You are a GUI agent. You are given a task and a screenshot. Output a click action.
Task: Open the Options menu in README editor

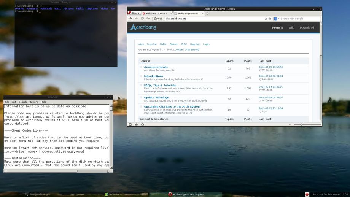(x=34, y=102)
